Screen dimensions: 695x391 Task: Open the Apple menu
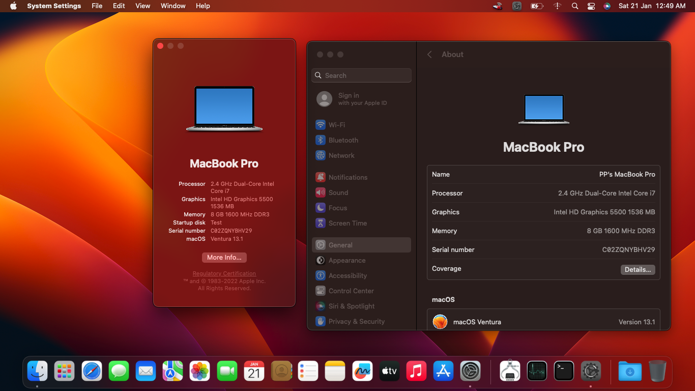coord(13,6)
